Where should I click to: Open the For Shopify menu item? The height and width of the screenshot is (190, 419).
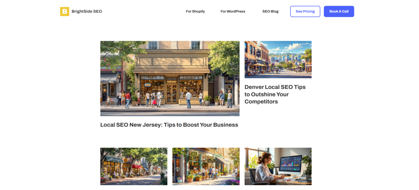pos(195,11)
